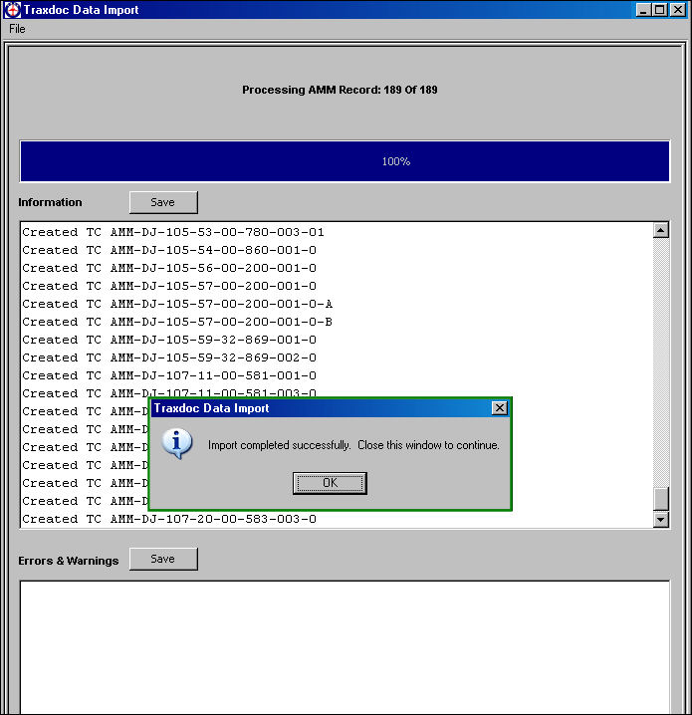Screen dimensions: 692x715
Task: Select log line AMM-DJ-107-20-00-583-003-0
Action: (x=169, y=519)
